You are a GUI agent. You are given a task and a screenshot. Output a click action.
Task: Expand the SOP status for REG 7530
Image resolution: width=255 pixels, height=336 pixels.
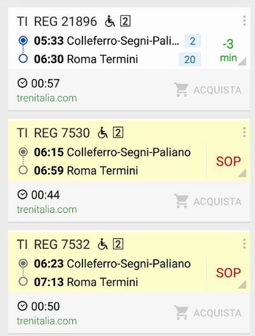pos(228,161)
